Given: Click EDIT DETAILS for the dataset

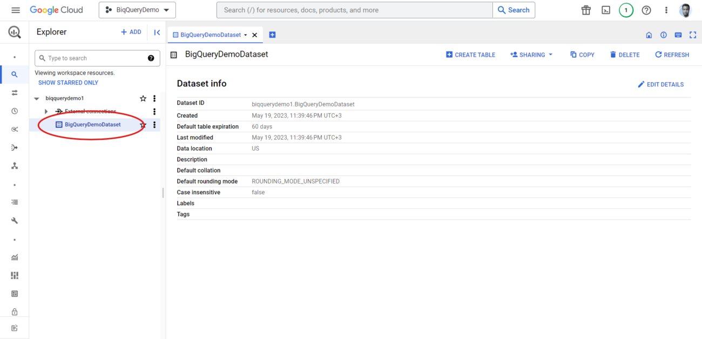Looking at the screenshot, I should 661,84.
